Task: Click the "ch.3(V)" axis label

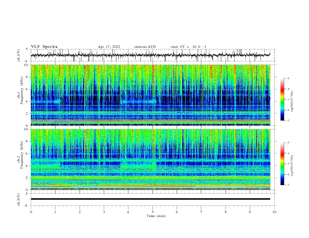Action: click(x=19, y=199)
